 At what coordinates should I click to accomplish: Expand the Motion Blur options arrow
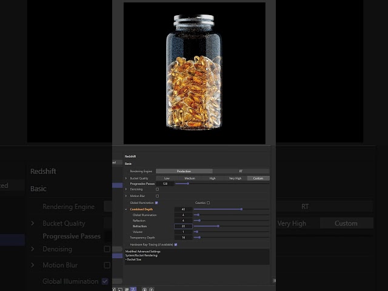pyautogui.click(x=126, y=196)
